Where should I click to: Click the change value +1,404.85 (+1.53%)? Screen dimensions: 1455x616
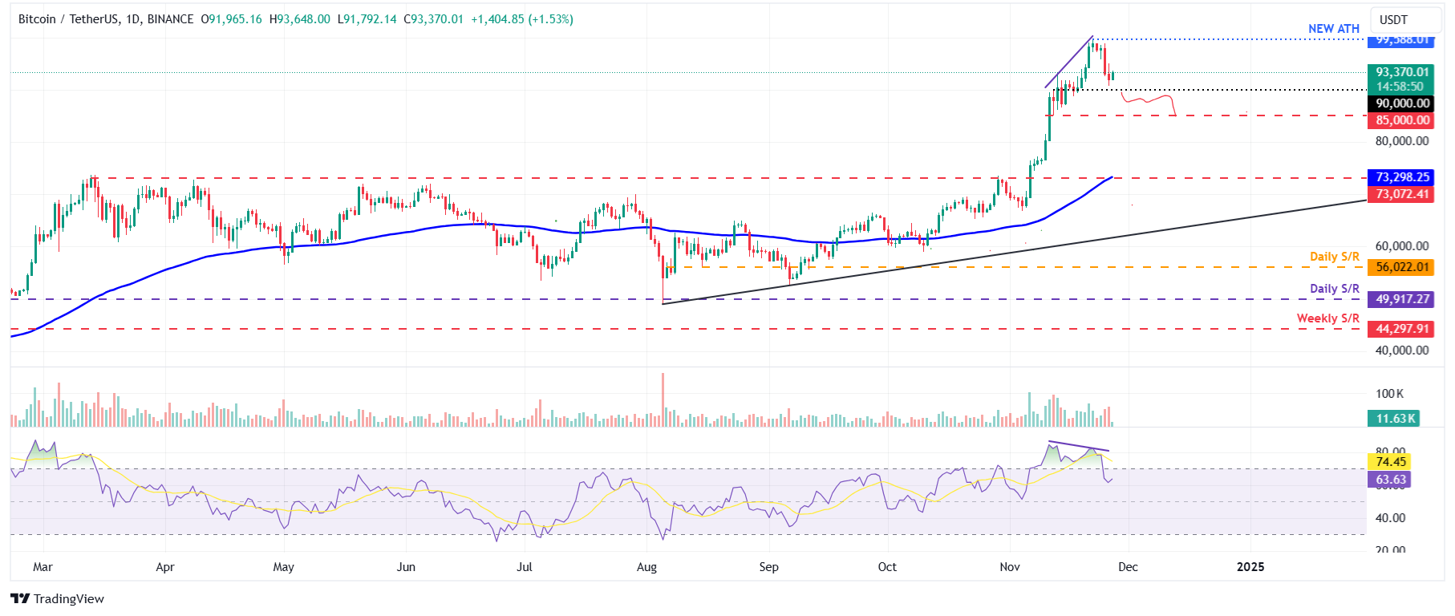point(521,19)
